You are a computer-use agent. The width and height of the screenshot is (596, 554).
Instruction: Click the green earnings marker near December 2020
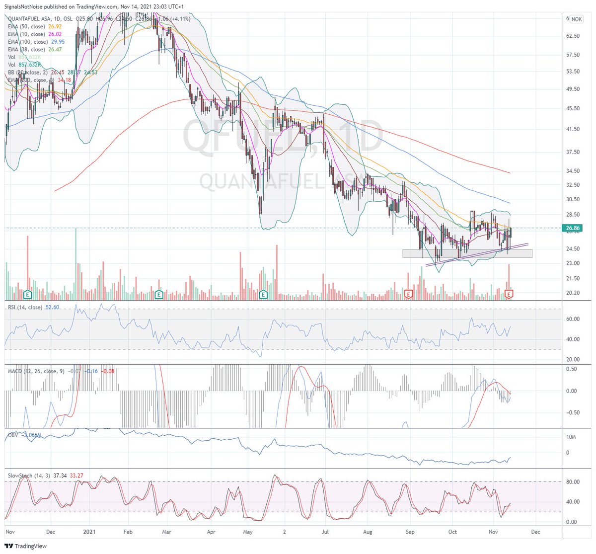point(28,294)
